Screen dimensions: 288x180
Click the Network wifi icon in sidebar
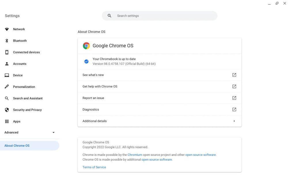pos(7,29)
